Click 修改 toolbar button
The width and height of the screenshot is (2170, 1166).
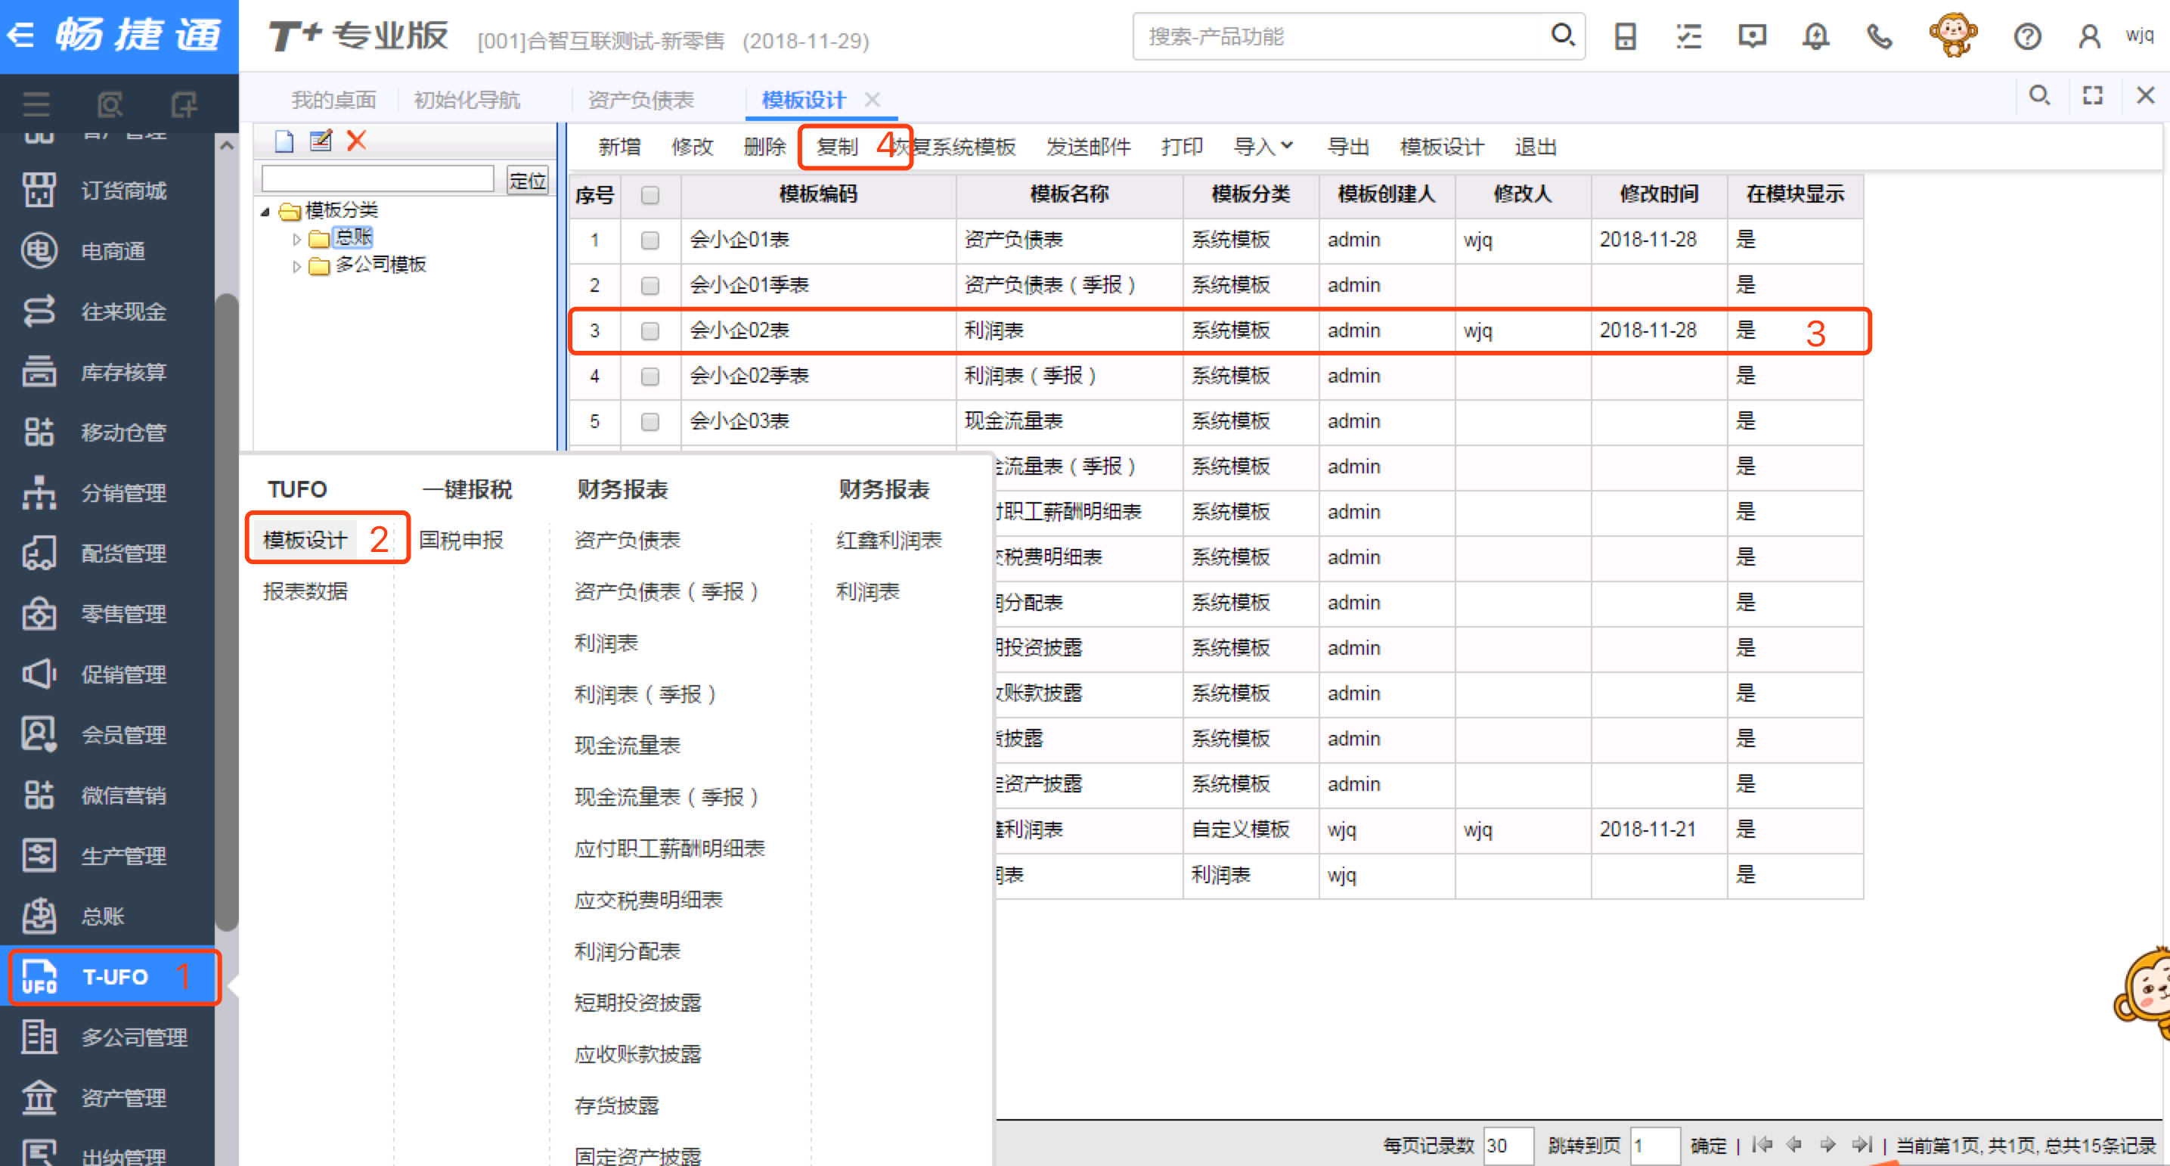tap(693, 147)
